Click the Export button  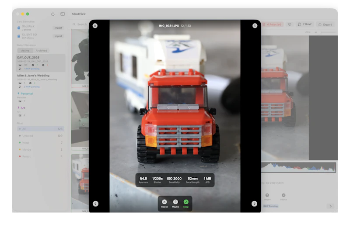point(325,24)
